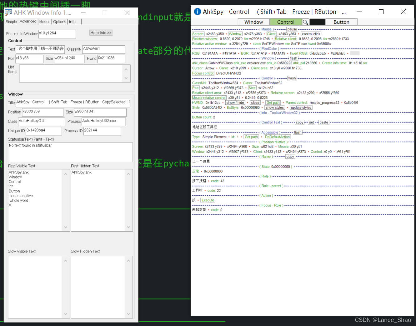This screenshot has height=326, width=416.
Task: Click Get path beside Parent control
Action: (x=273, y=103)
